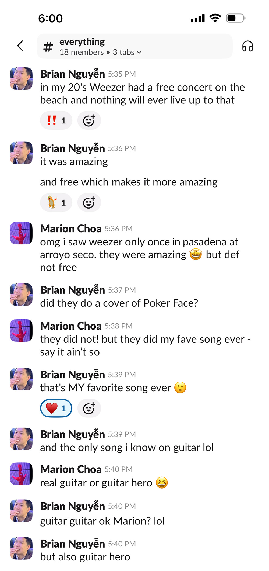Open the 18 members list
Image resolution: width=269 pixels, height=571 pixels.
[82, 52]
